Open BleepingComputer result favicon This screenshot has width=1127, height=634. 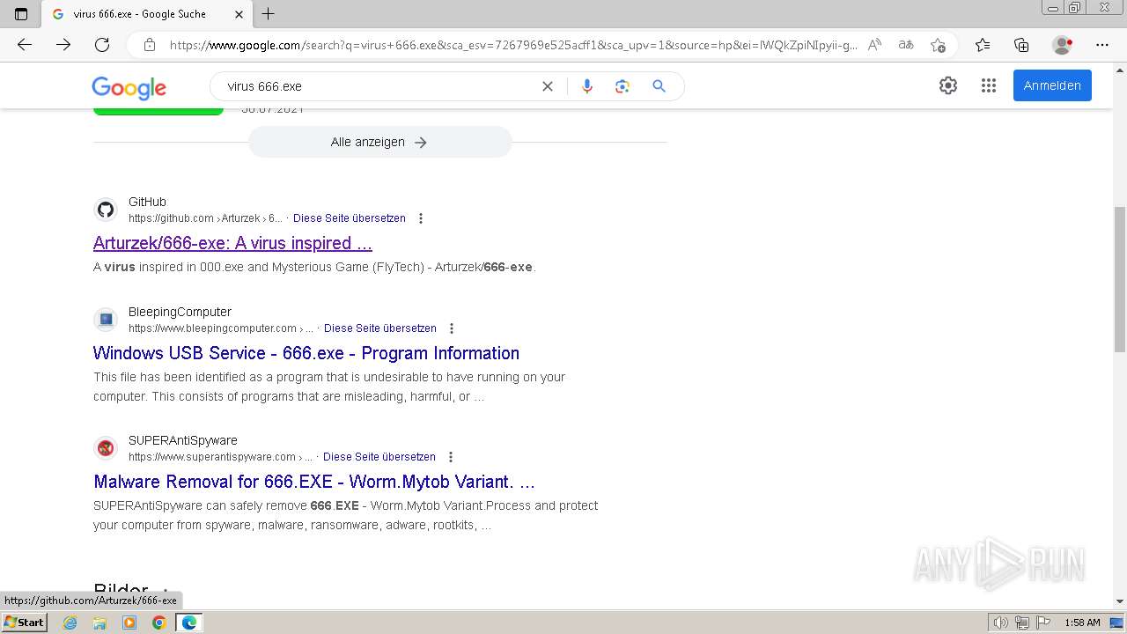click(x=106, y=320)
